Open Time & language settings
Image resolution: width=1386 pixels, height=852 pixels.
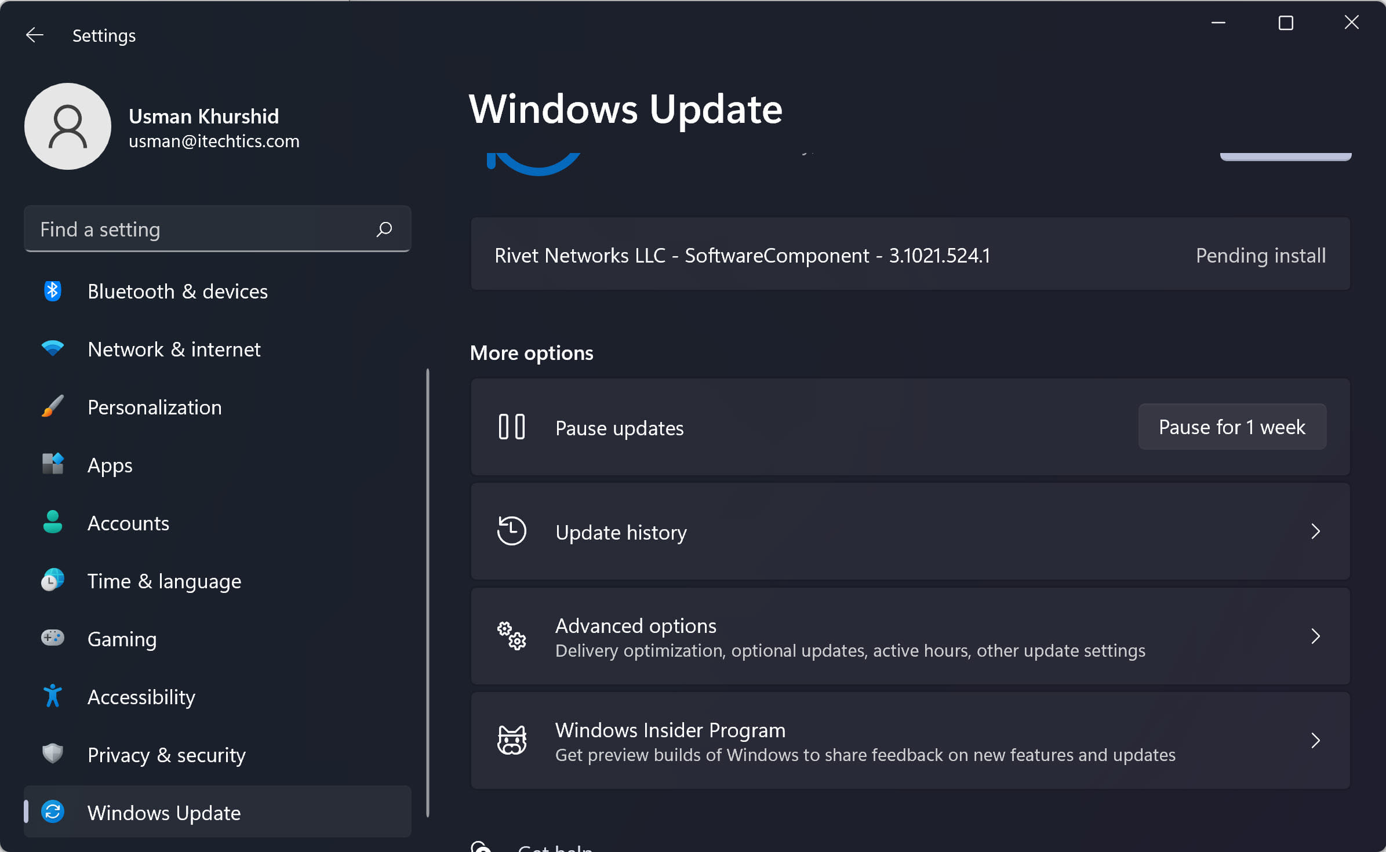click(x=217, y=581)
